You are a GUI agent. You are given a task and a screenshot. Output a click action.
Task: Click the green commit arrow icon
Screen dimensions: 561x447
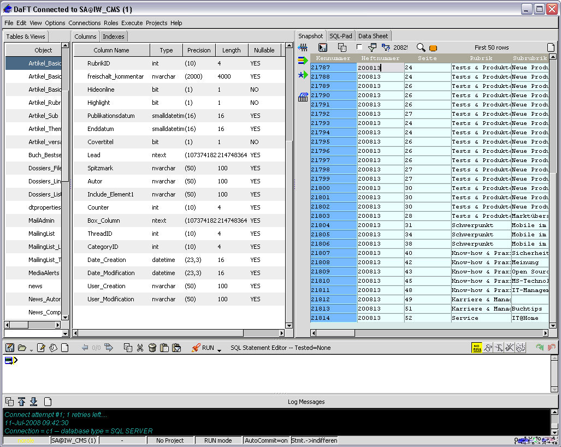(540, 347)
